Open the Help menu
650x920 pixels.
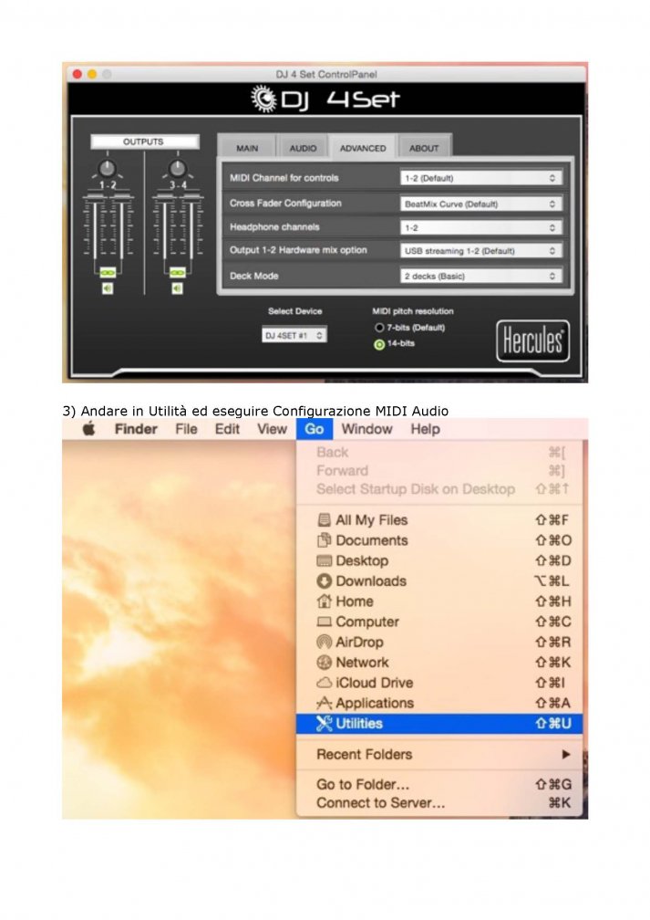[425, 429]
